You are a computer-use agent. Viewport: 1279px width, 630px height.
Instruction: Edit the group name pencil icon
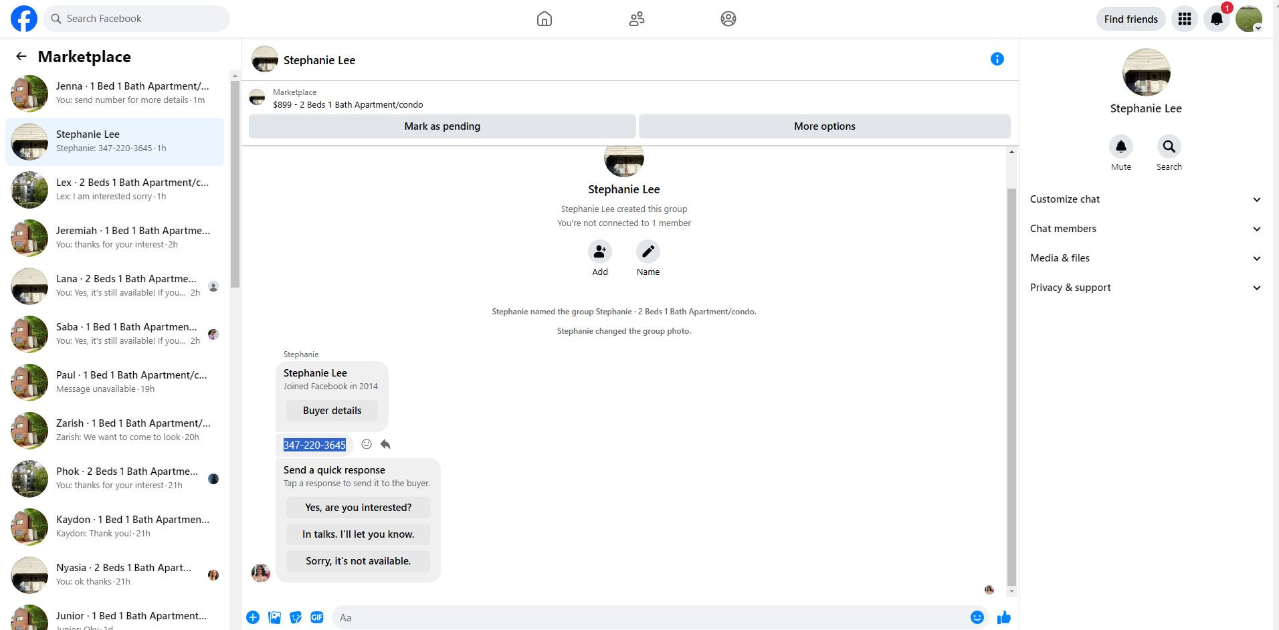coord(648,251)
